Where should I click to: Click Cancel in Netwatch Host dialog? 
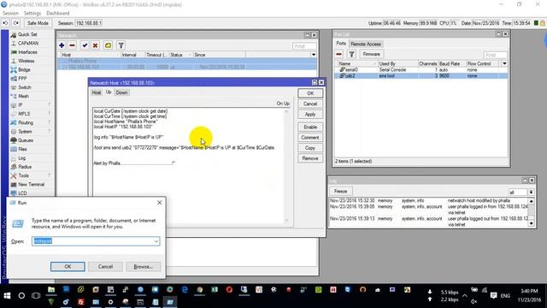(x=310, y=104)
